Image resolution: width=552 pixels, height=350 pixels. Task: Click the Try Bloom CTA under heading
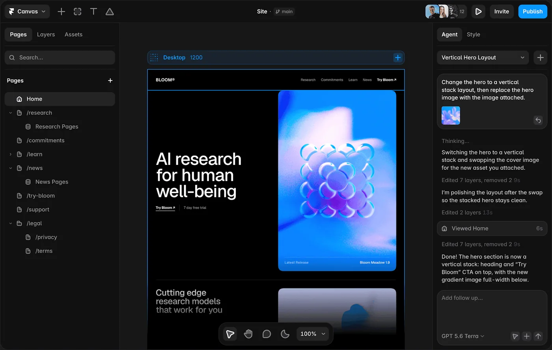165,208
